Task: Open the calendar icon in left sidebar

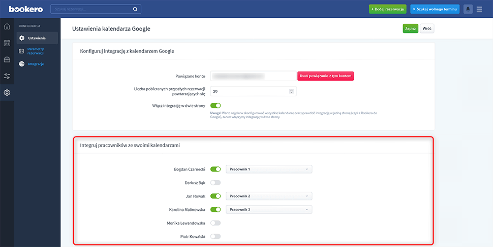Action: pos(7,43)
